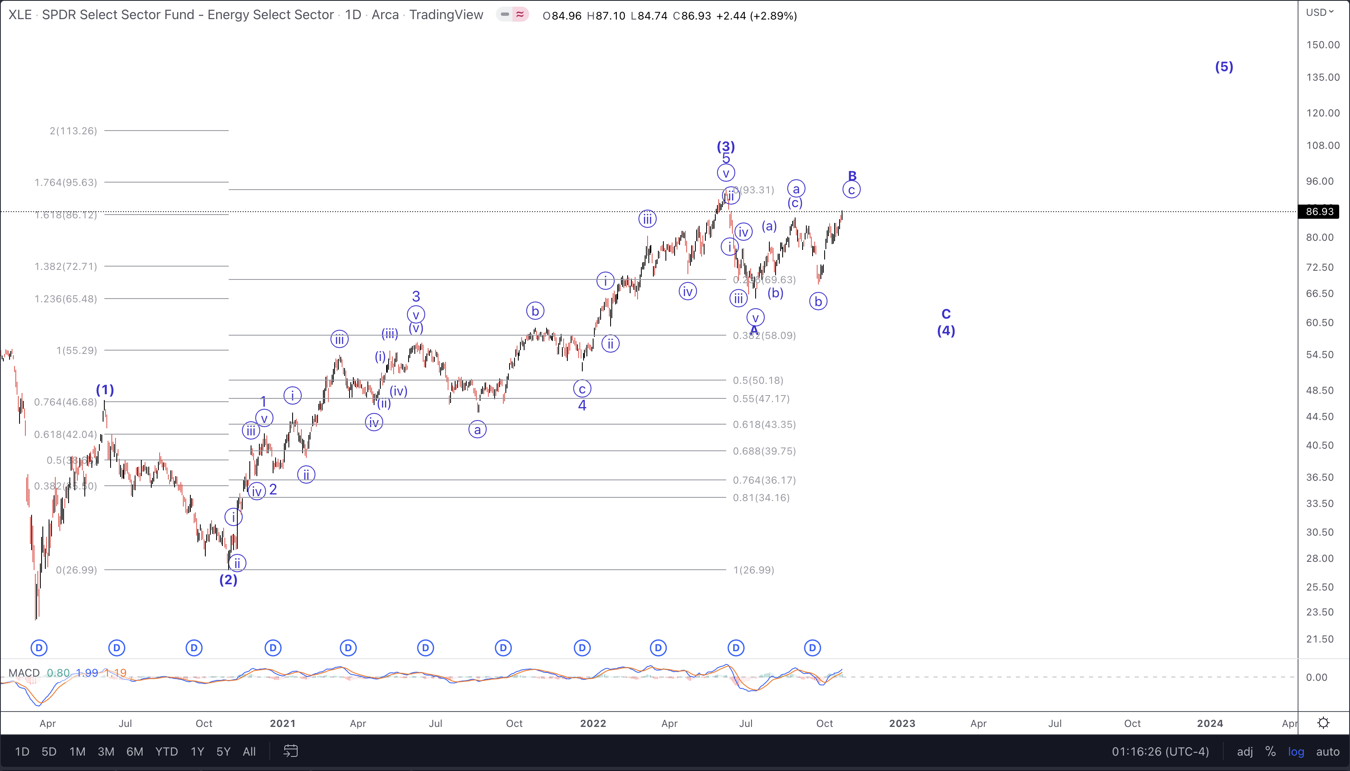Toggle auto scale mode

pos(1328,751)
